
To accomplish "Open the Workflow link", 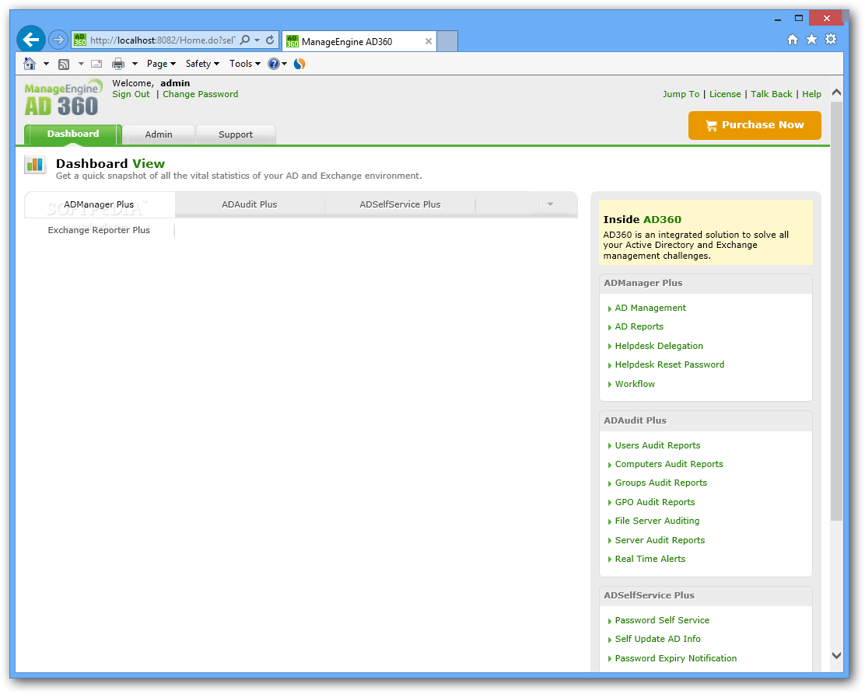I will (635, 384).
